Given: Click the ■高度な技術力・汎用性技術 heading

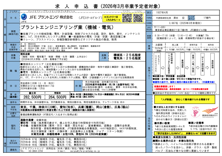Looking at the screenshot, I should click(170, 137).
